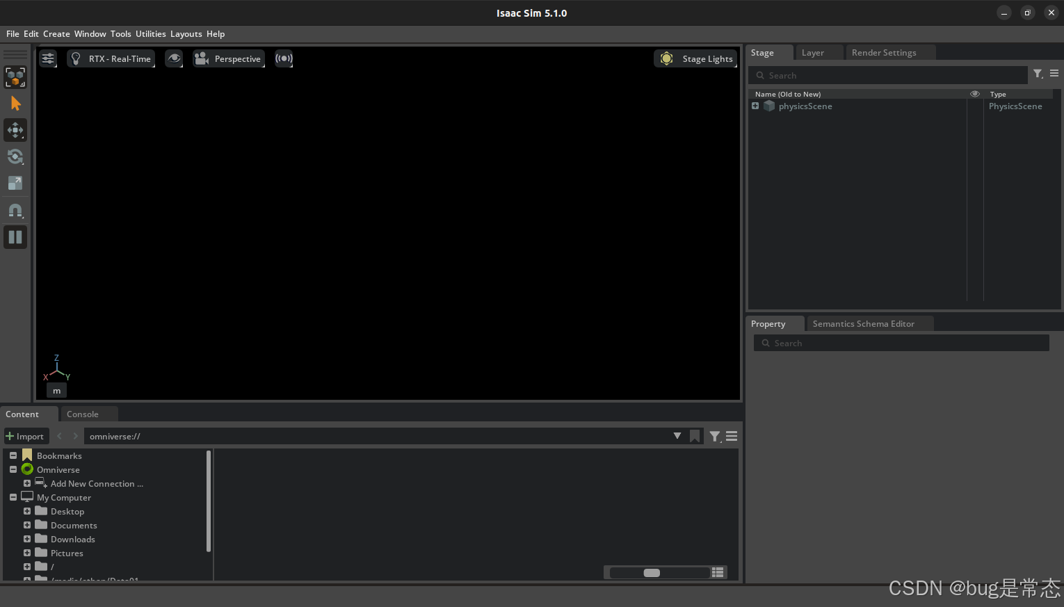
Task: Focus the Stage panel search field
Action: (x=888, y=75)
